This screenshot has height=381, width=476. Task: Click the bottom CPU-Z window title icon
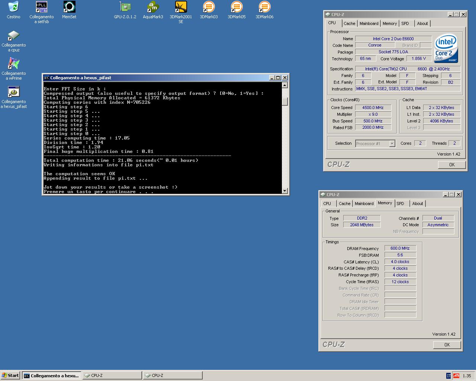323,195
